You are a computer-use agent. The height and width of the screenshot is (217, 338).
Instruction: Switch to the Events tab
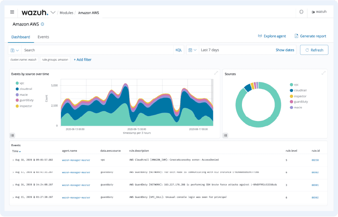pyautogui.click(x=43, y=37)
